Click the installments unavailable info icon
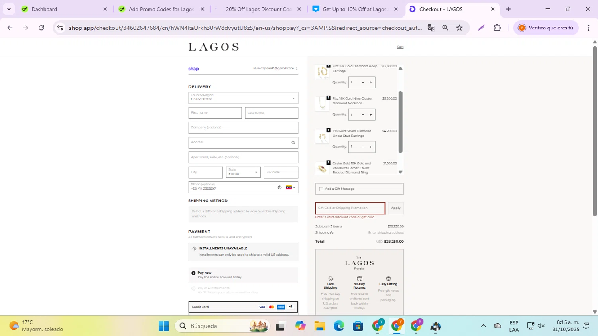This screenshot has height=336, width=598. click(194, 249)
